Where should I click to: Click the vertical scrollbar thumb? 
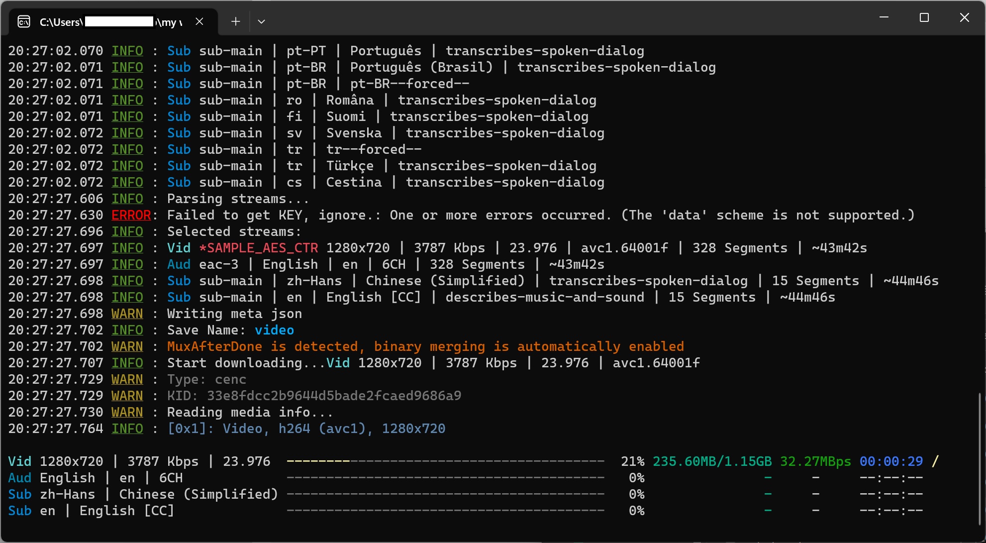[x=980, y=458]
